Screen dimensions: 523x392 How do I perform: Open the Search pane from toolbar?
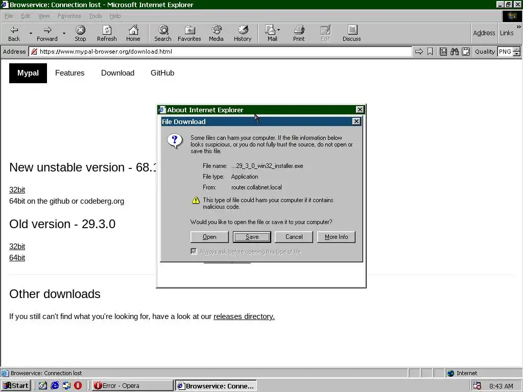(x=163, y=33)
